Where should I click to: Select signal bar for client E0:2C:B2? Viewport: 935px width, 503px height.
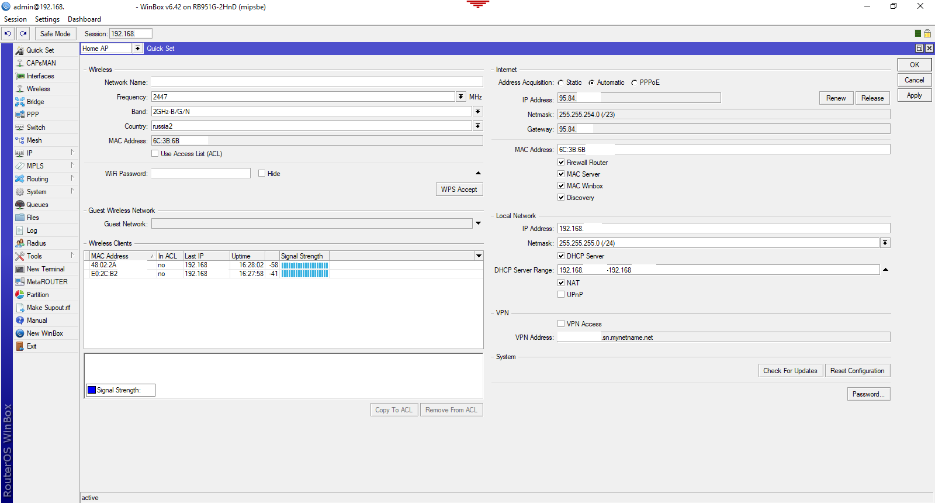coord(304,274)
